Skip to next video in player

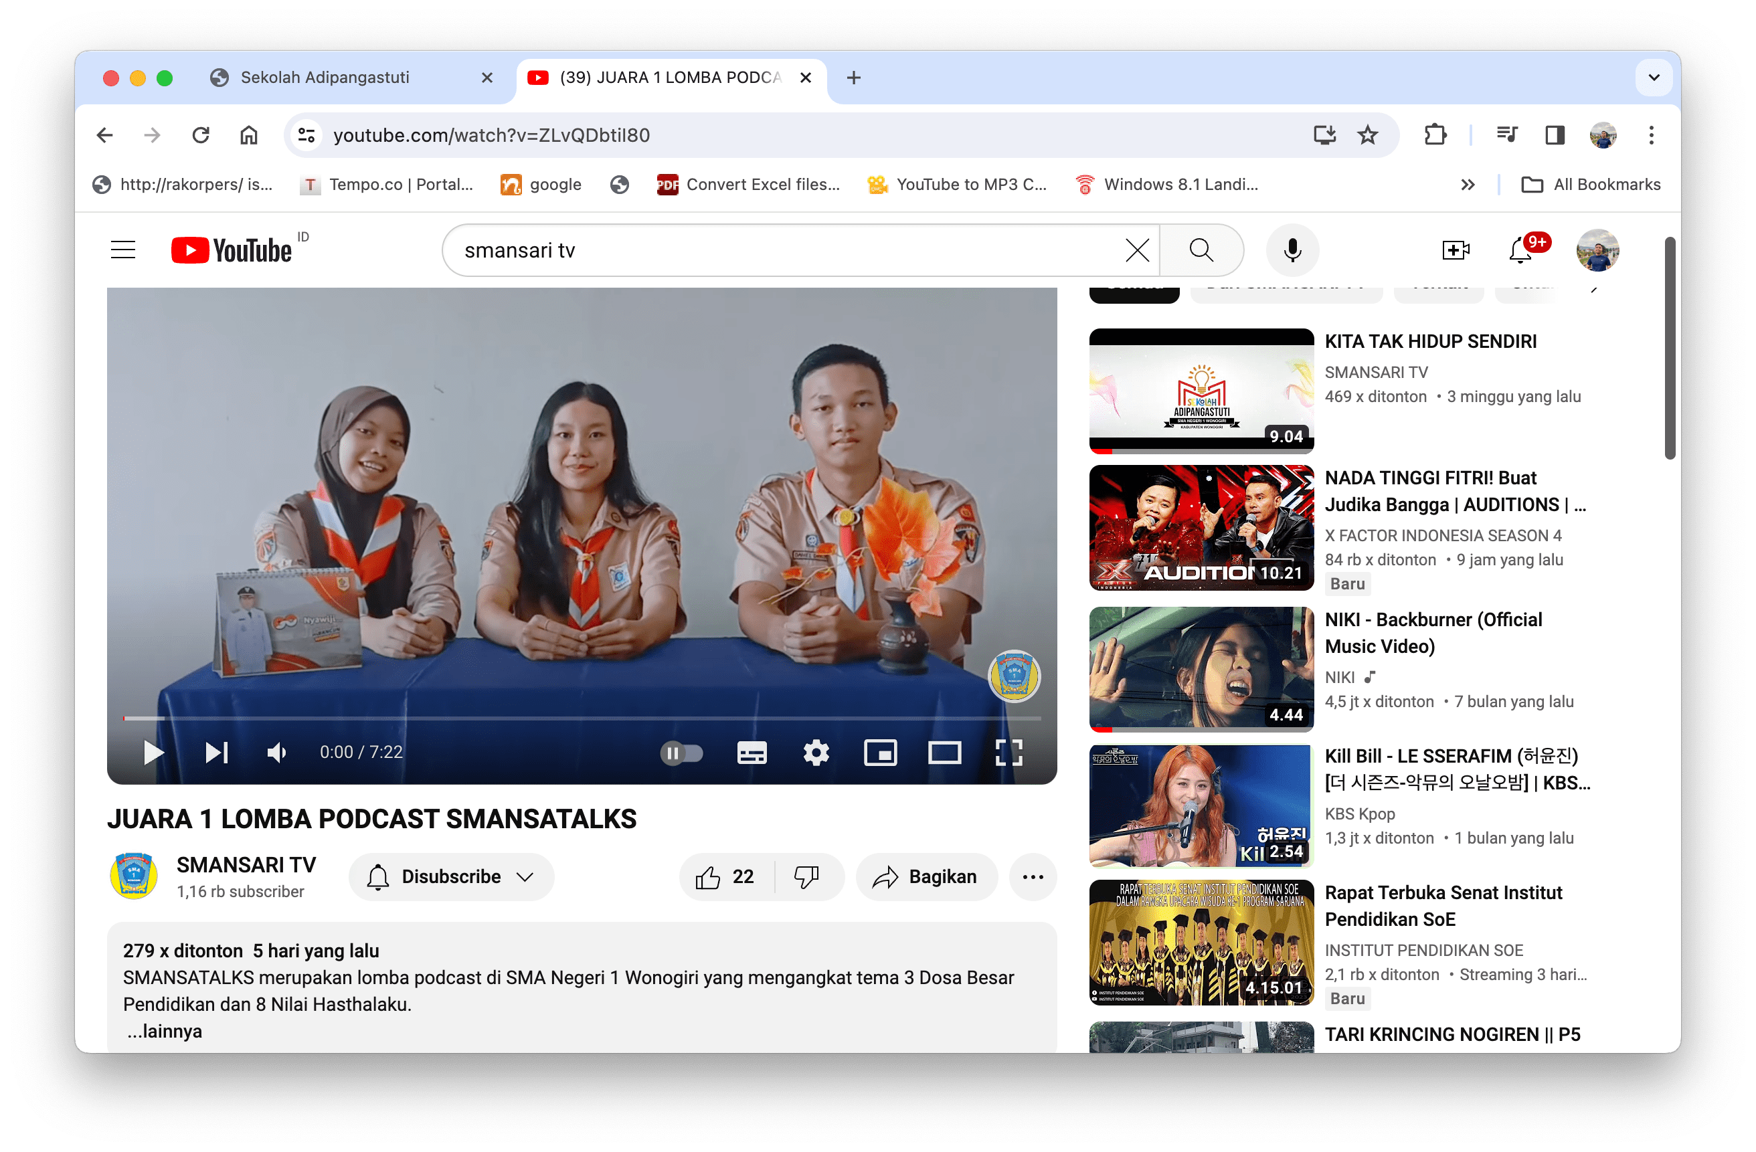(216, 752)
